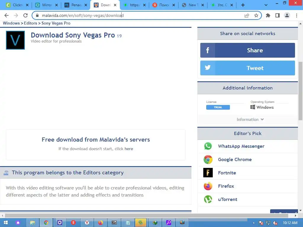Open a new browser tab
The image size is (303, 227).
tap(243, 5)
